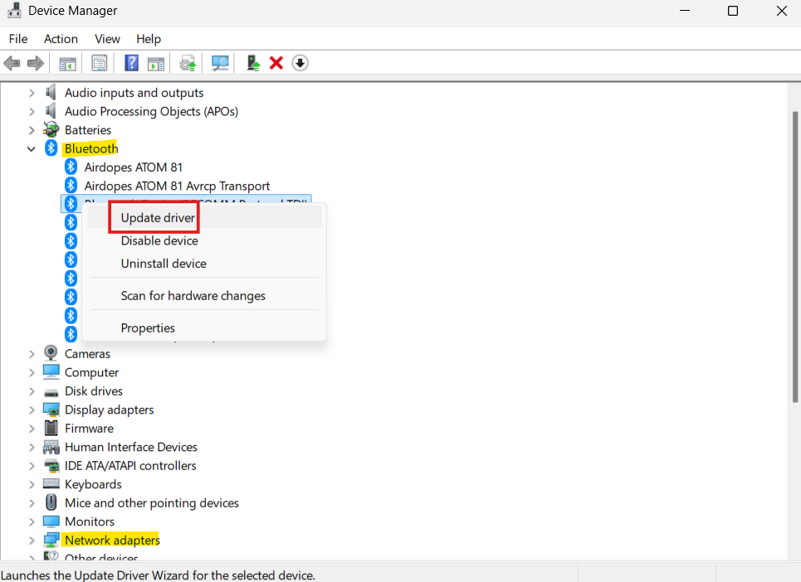
Task: Expand the Display adapters category
Action: click(x=32, y=410)
